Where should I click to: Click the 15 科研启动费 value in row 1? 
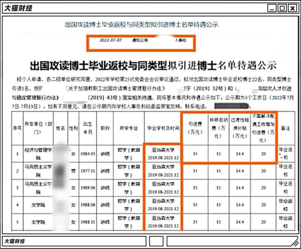pyautogui.click(x=219, y=154)
